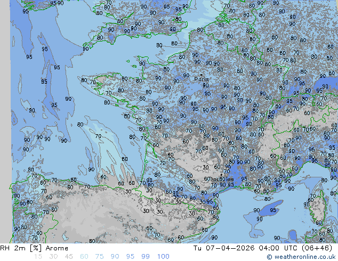Select the legend value 99
This screenshot has width=338, height=261.
coord(146,257)
